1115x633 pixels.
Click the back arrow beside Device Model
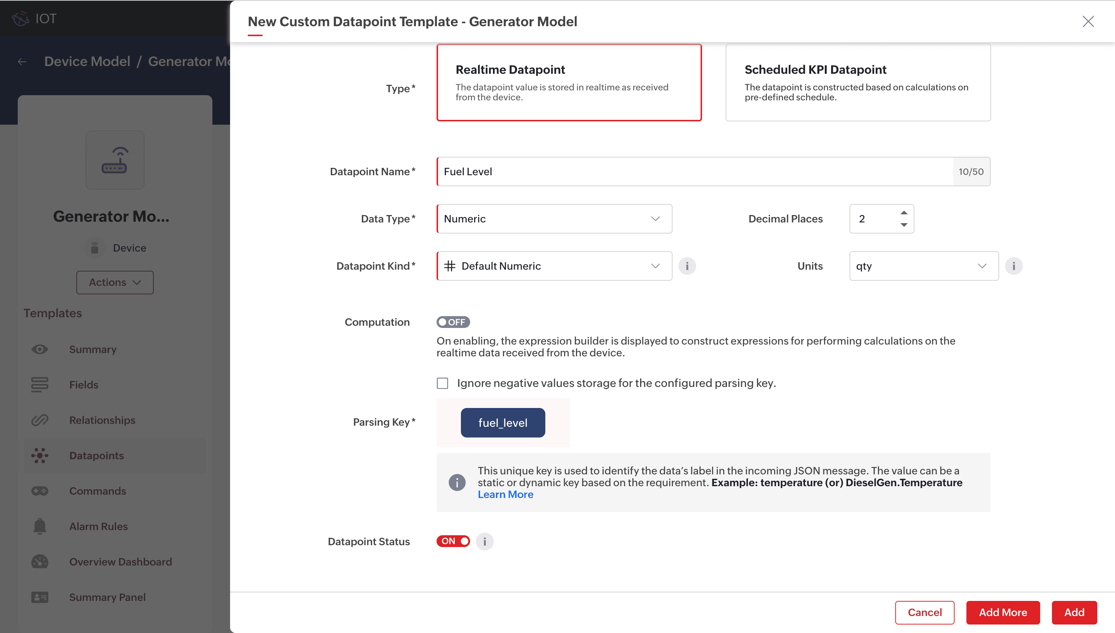click(22, 62)
